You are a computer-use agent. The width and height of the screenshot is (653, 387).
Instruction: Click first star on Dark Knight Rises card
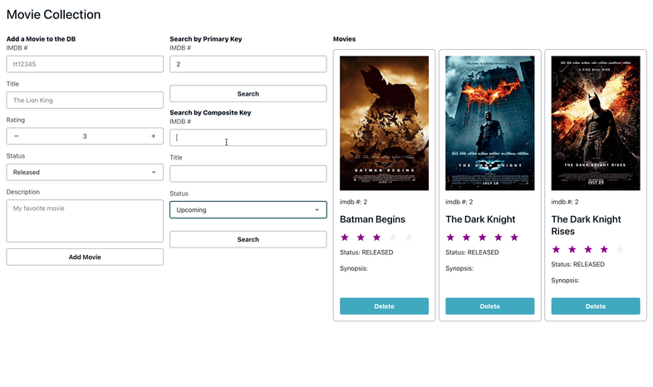(556, 249)
